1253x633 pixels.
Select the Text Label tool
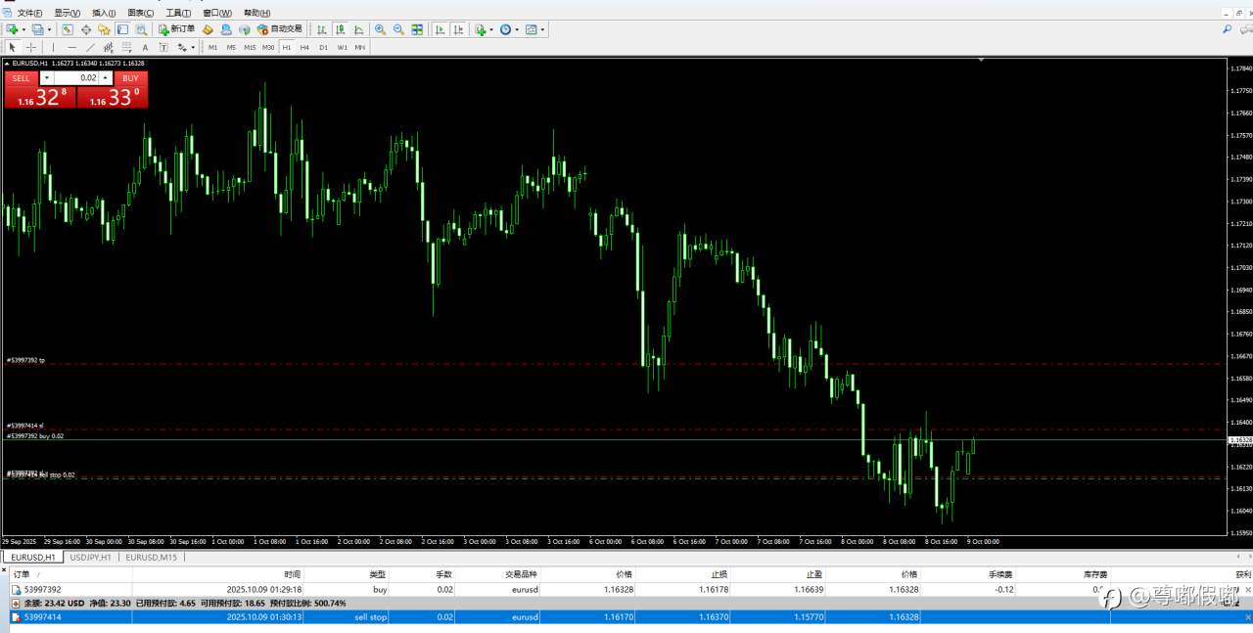point(163,47)
